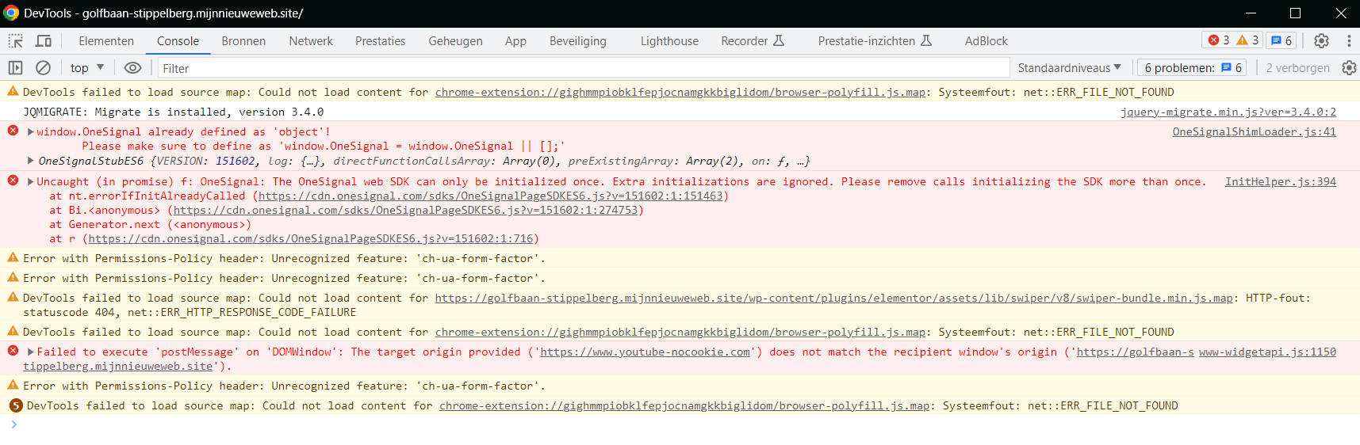Click the 5 repeat-count badge on last message
The width and height of the screenshot is (1360, 445).
tap(16, 406)
